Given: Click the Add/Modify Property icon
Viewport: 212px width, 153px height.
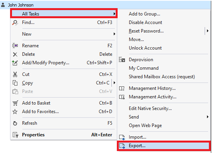Looking at the screenshot, I should pos(15,63).
